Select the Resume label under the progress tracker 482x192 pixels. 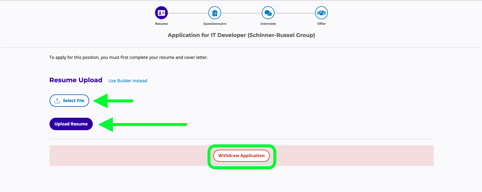[x=161, y=24]
